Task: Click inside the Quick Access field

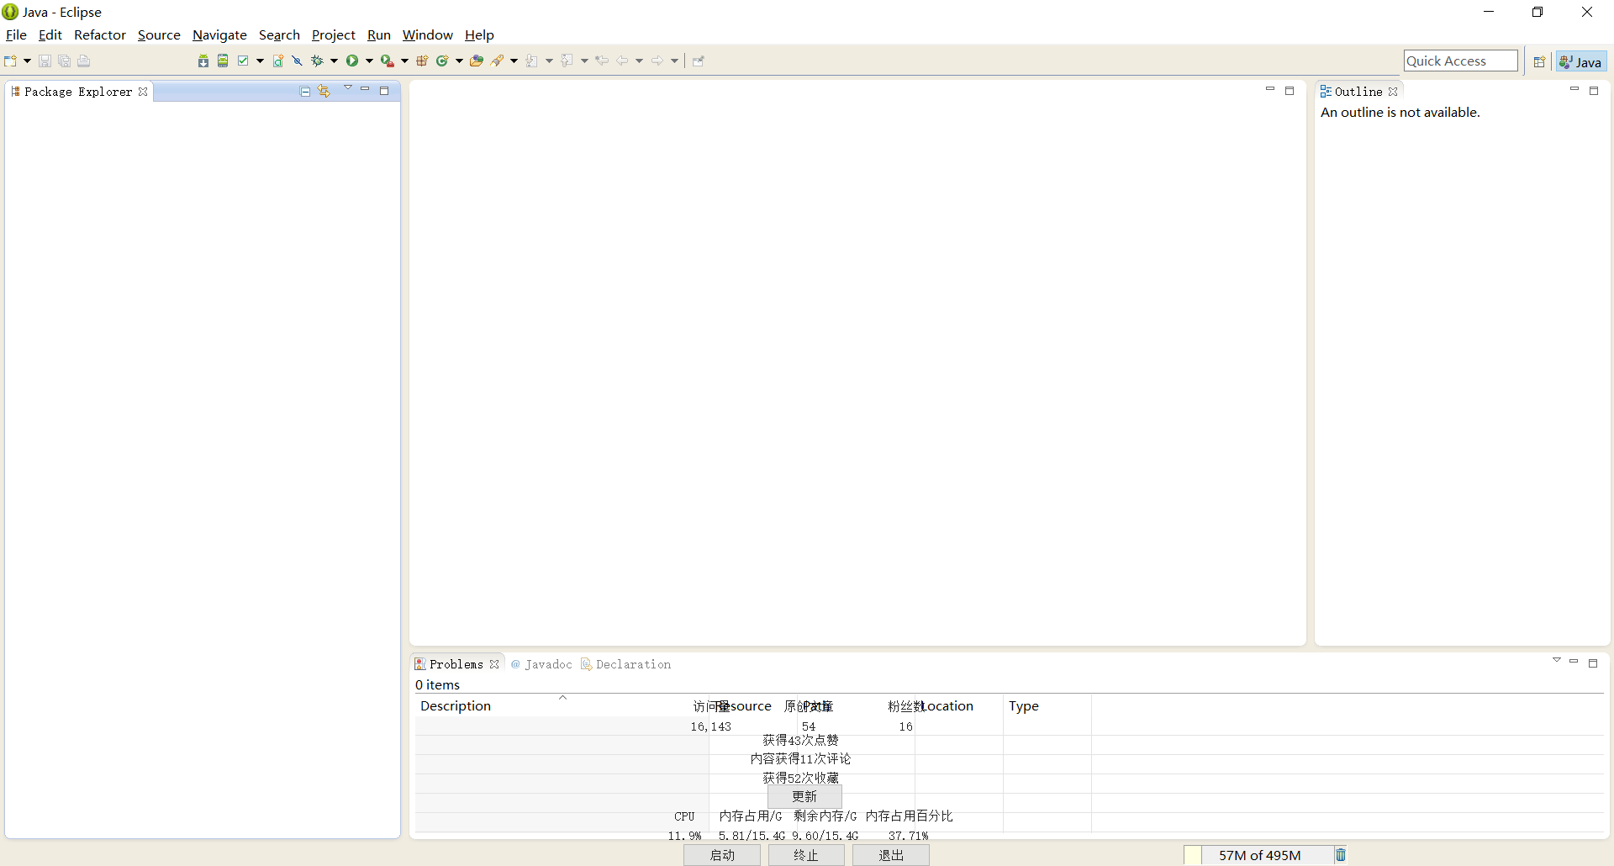Action: [x=1460, y=61]
